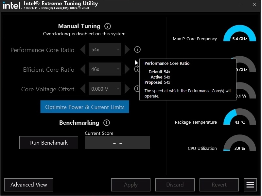
Task: Minimize the Intel Extreme Tuning Utility window
Action: (x=241, y=4)
